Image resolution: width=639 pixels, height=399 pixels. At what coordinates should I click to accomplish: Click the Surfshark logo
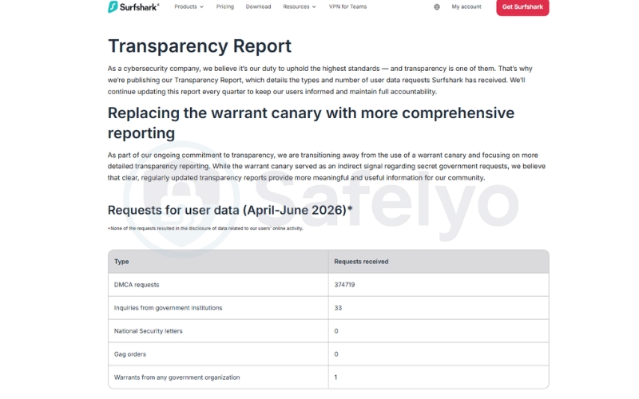tap(133, 6)
